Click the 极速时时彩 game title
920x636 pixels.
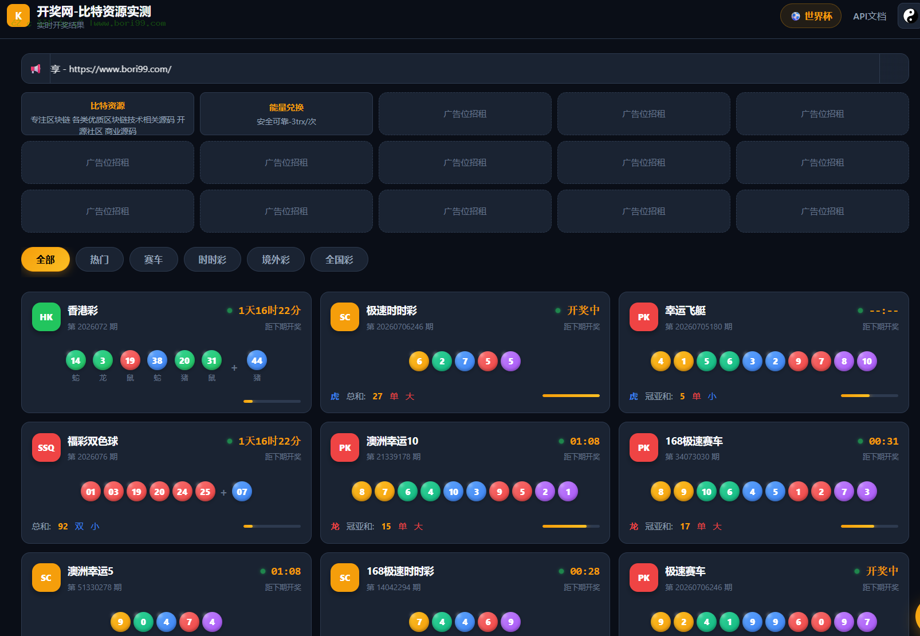point(392,311)
